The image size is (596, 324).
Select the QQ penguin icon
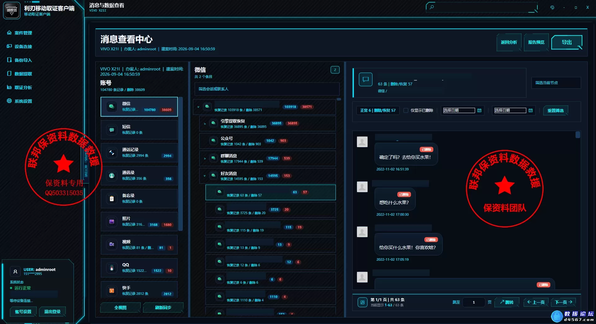111,268
